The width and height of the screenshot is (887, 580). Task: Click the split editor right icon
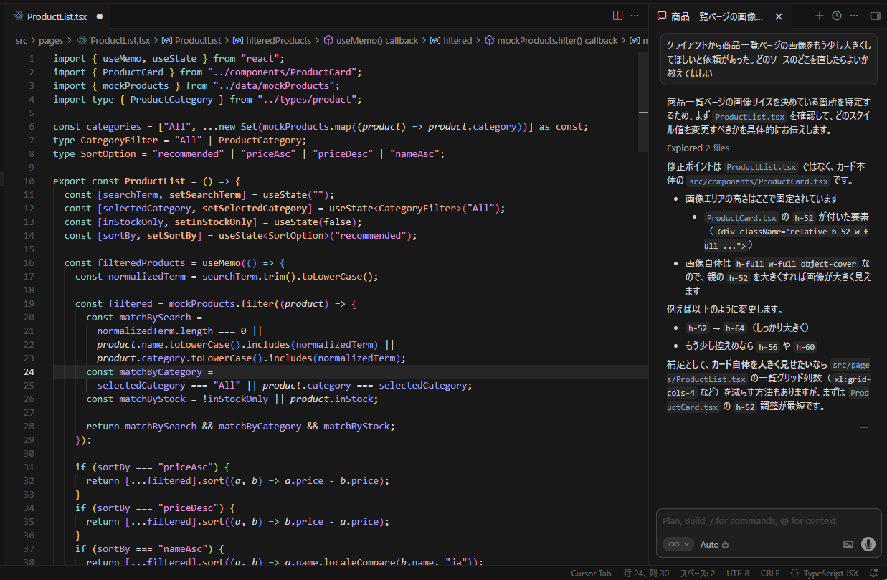[x=617, y=15]
